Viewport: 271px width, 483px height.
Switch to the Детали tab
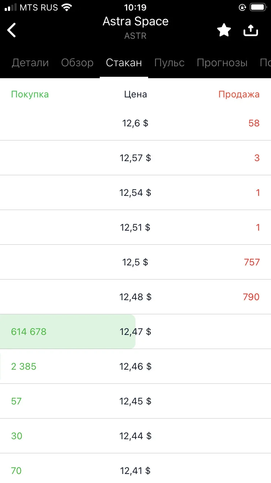point(30,63)
